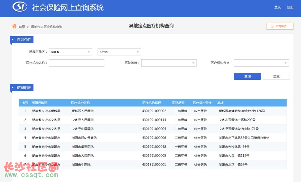Click institution code 4301991000144
The width and height of the screenshot is (301, 182).
coord(154,120)
